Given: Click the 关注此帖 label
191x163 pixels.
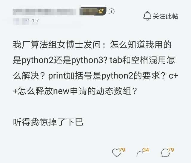Looking at the screenshot, I should pyautogui.click(x=165, y=16).
